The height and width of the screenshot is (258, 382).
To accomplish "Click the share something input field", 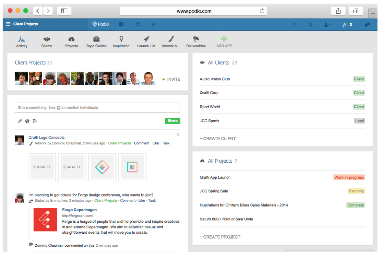I will 98,108.
